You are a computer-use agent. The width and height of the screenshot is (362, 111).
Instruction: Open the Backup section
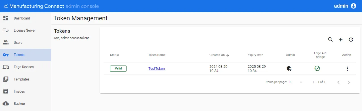point(26,104)
